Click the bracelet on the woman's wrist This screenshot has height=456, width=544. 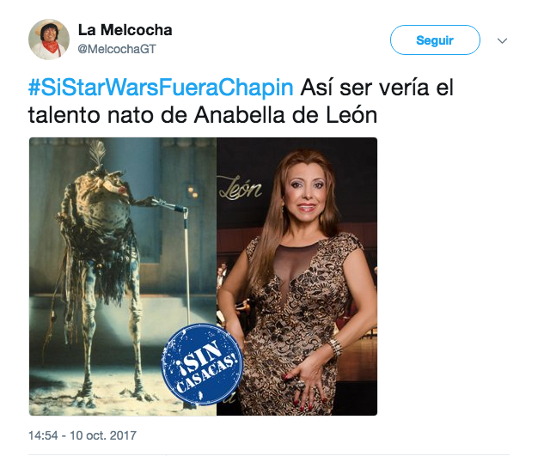point(335,346)
